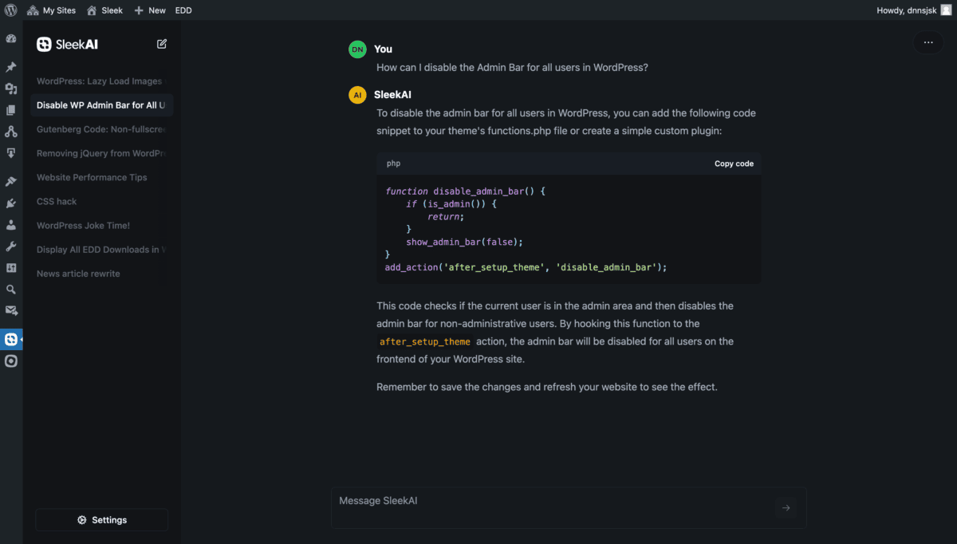Open SleekAI Settings button
The height and width of the screenshot is (544, 957).
pos(102,520)
